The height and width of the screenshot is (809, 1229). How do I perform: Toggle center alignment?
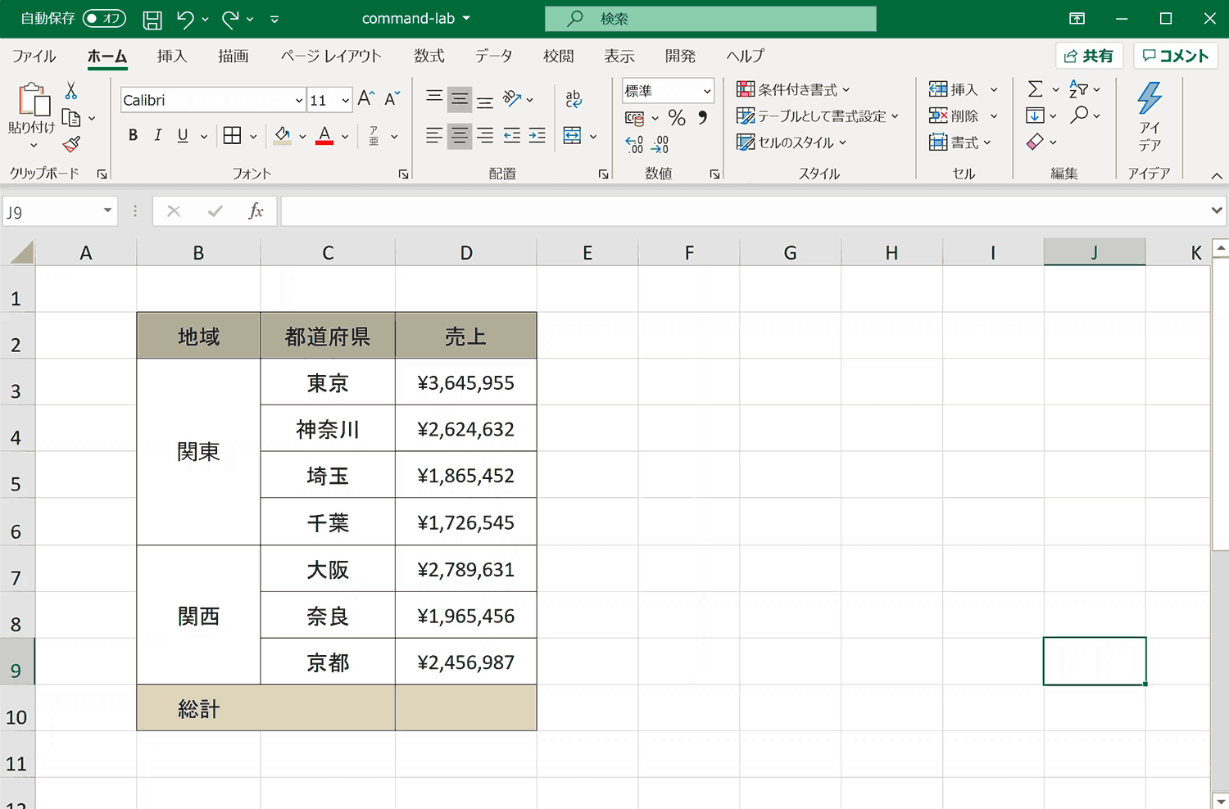click(460, 136)
